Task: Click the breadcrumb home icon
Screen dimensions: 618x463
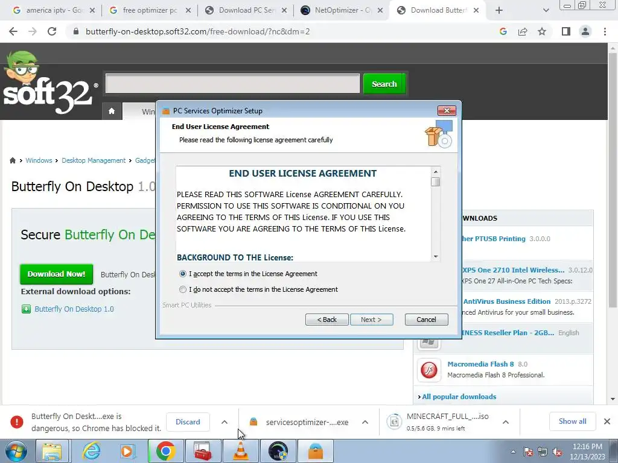Action: (13, 160)
